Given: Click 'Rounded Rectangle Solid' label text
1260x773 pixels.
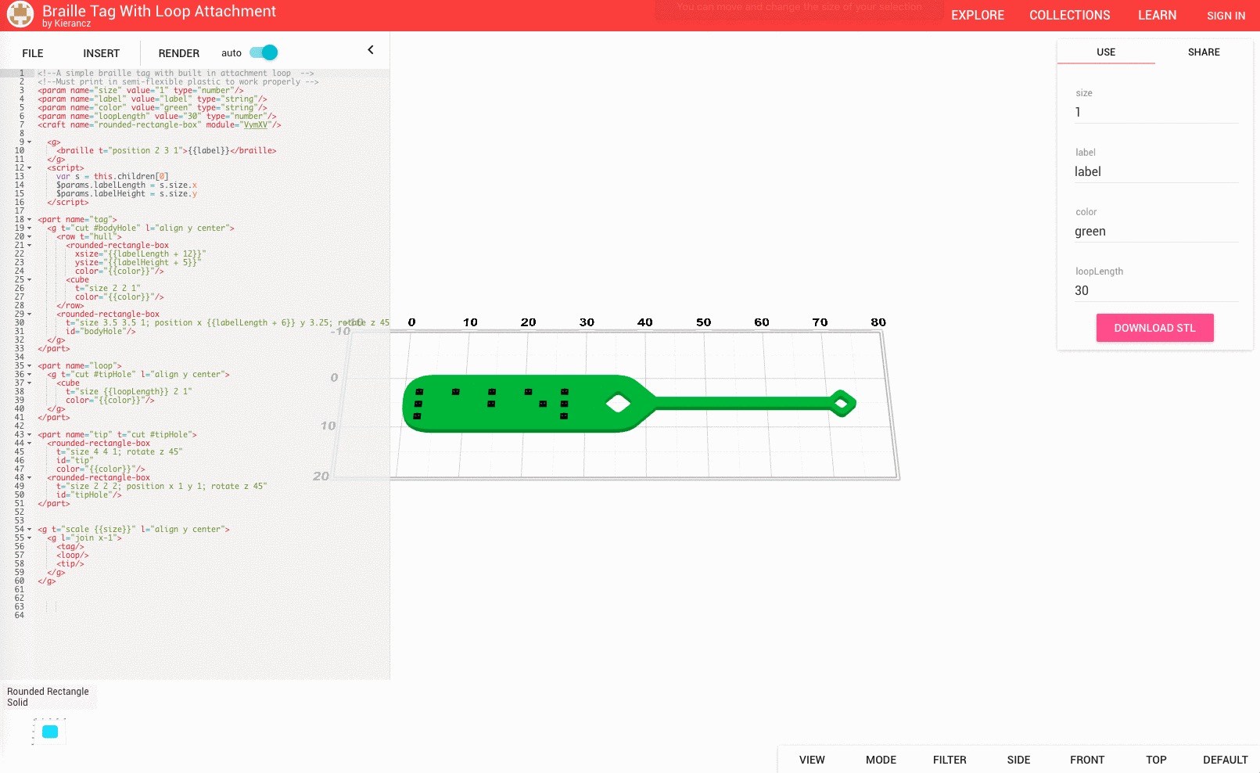Looking at the screenshot, I should point(48,697).
